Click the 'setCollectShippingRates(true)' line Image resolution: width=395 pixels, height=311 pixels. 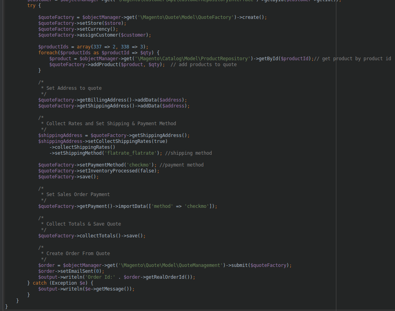point(103,141)
